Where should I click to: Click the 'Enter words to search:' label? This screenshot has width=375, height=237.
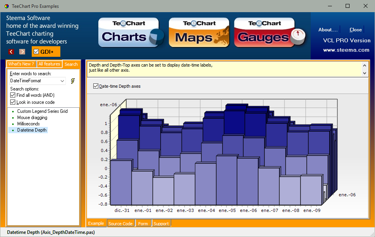(31, 74)
